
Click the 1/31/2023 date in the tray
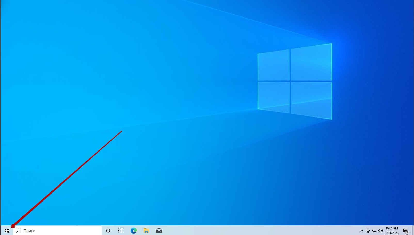point(392,233)
